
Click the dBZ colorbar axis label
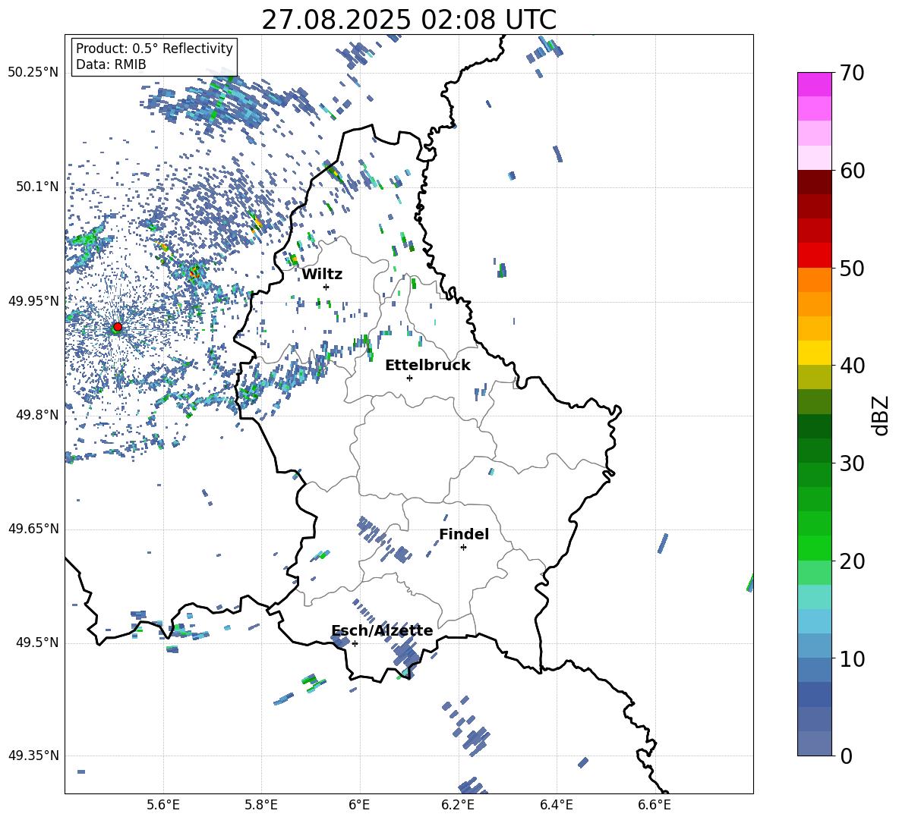[x=882, y=415]
